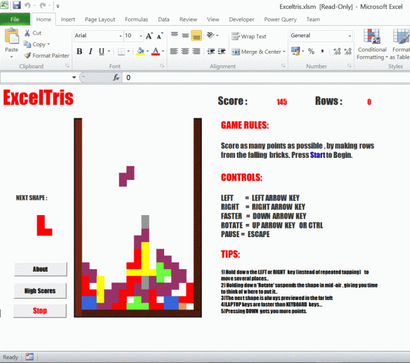
Task: Click the formula bar input field
Action: (x=267, y=77)
